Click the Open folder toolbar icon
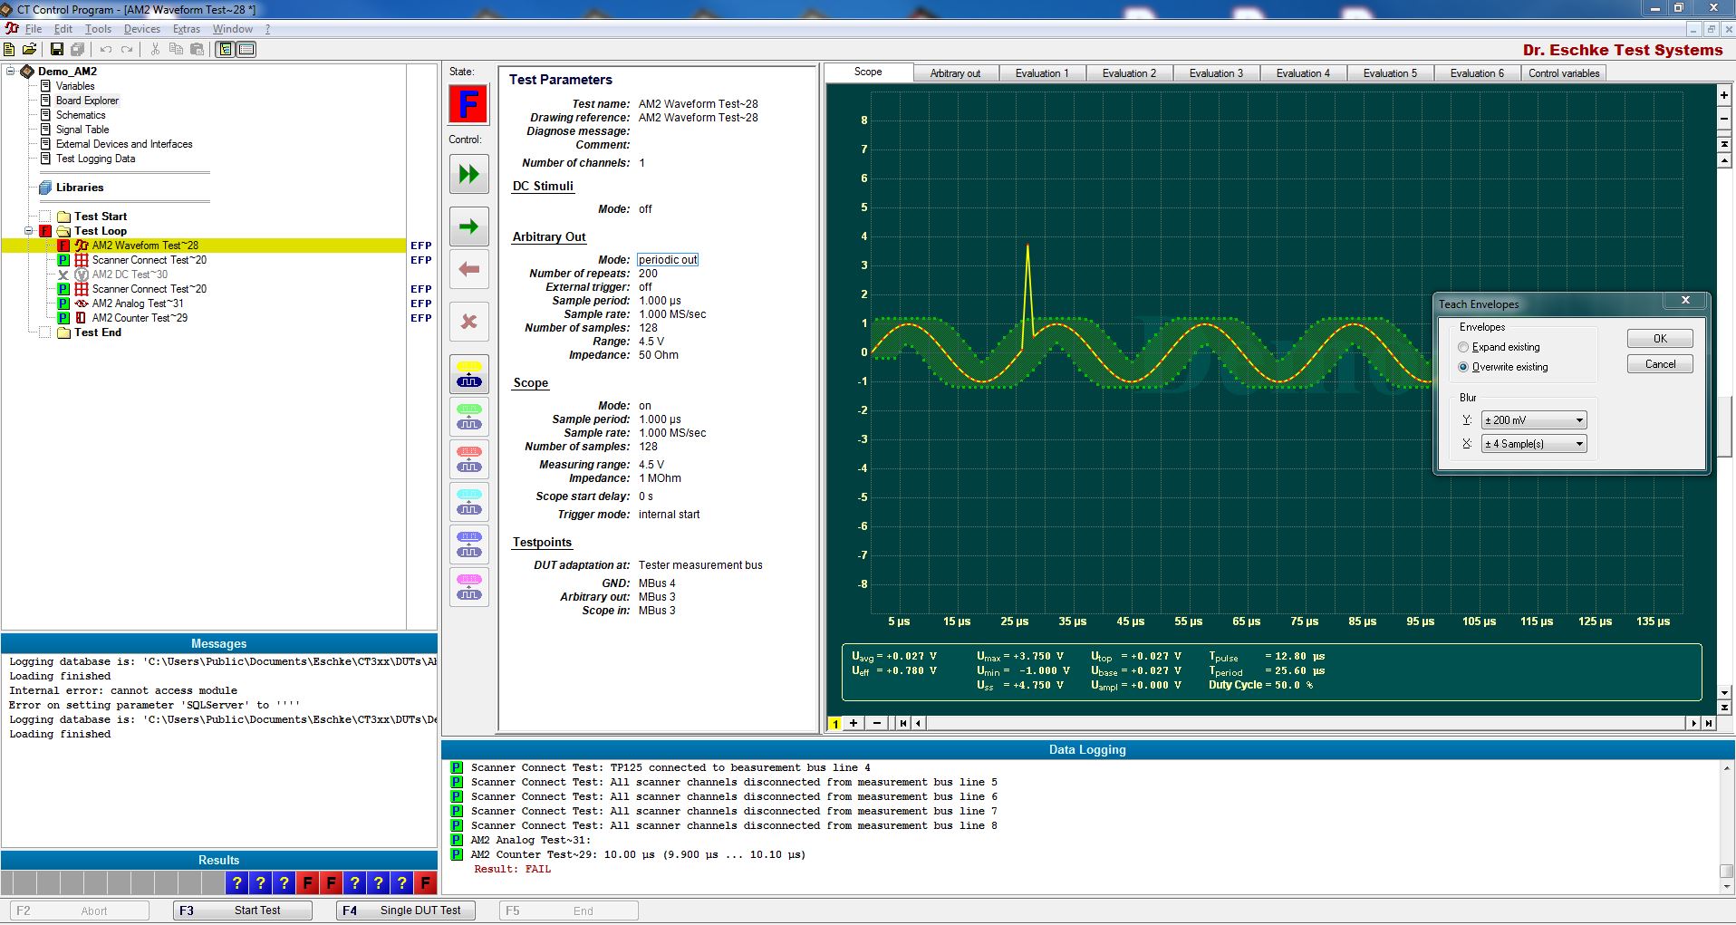This screenshot has width=1736, height=925. [x=29, y=49]
